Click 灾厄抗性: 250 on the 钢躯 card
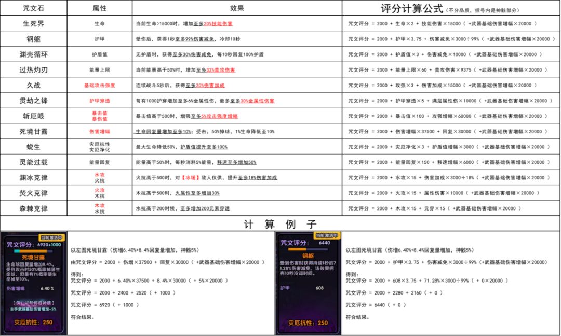561x336 pixels. (308, 323)
